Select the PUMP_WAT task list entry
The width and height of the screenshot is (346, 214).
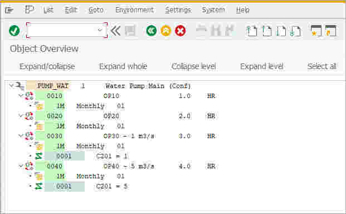(x=53, y=86)
